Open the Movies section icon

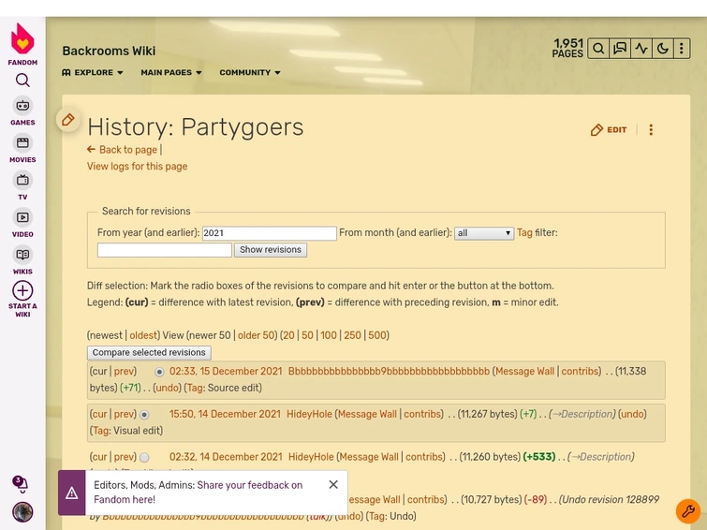click(x=22, y=143)
